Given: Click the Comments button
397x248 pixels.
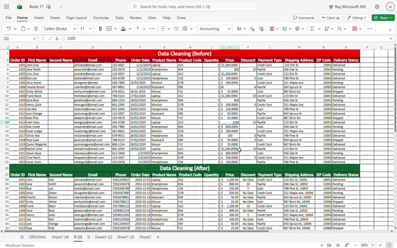Looking at the screenshot, I should [303, 18].
